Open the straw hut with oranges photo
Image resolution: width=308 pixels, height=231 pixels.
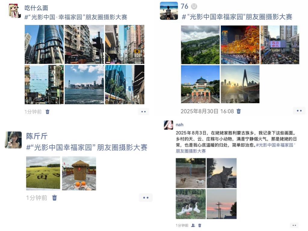79,173
